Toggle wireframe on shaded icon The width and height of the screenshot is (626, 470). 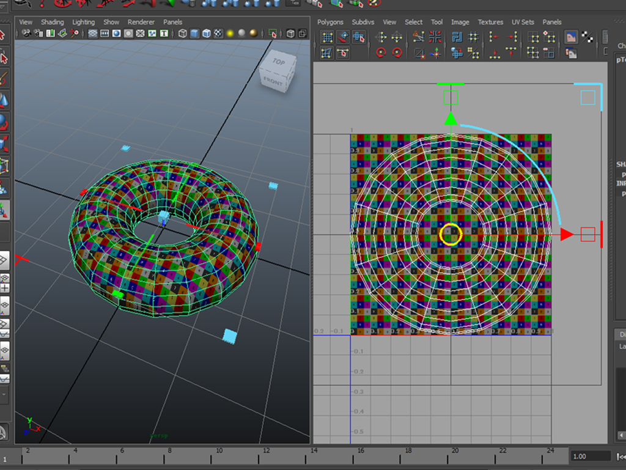207,34
